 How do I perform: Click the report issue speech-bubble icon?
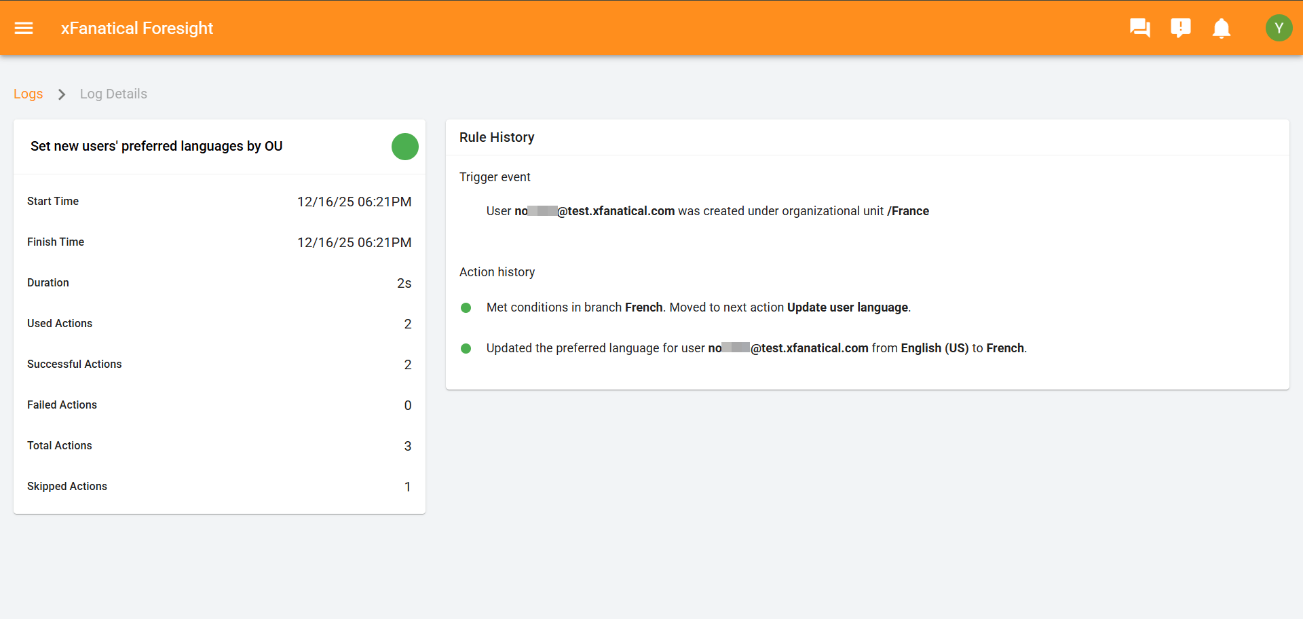(1180, 28)
